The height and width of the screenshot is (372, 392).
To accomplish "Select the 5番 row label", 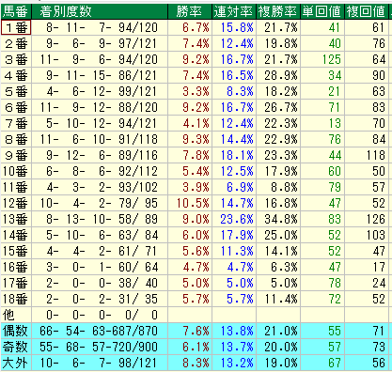I will click(16, 91).
